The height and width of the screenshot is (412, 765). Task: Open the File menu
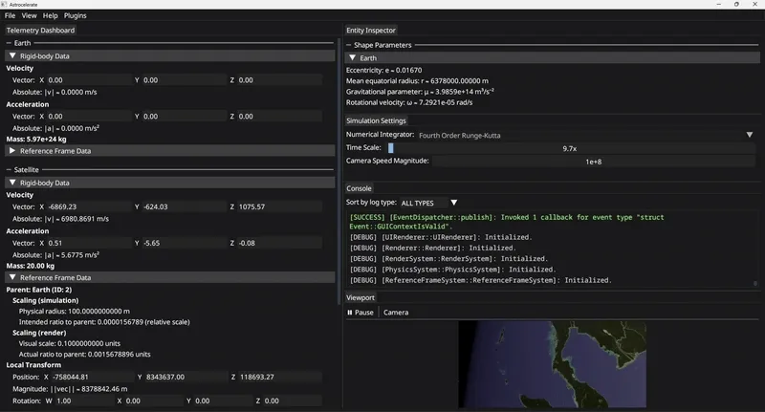coord(10,15)
